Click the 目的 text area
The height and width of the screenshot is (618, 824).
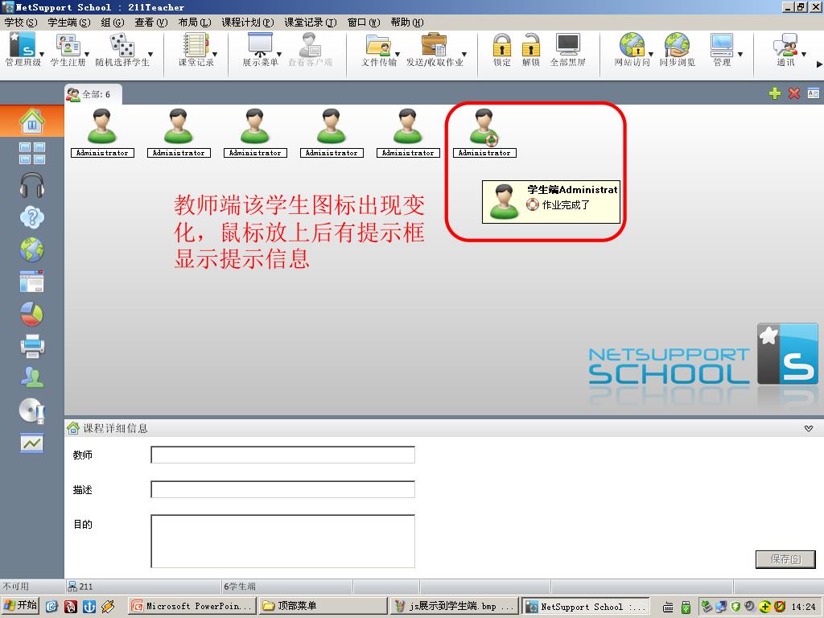click(x=282, y=542)
